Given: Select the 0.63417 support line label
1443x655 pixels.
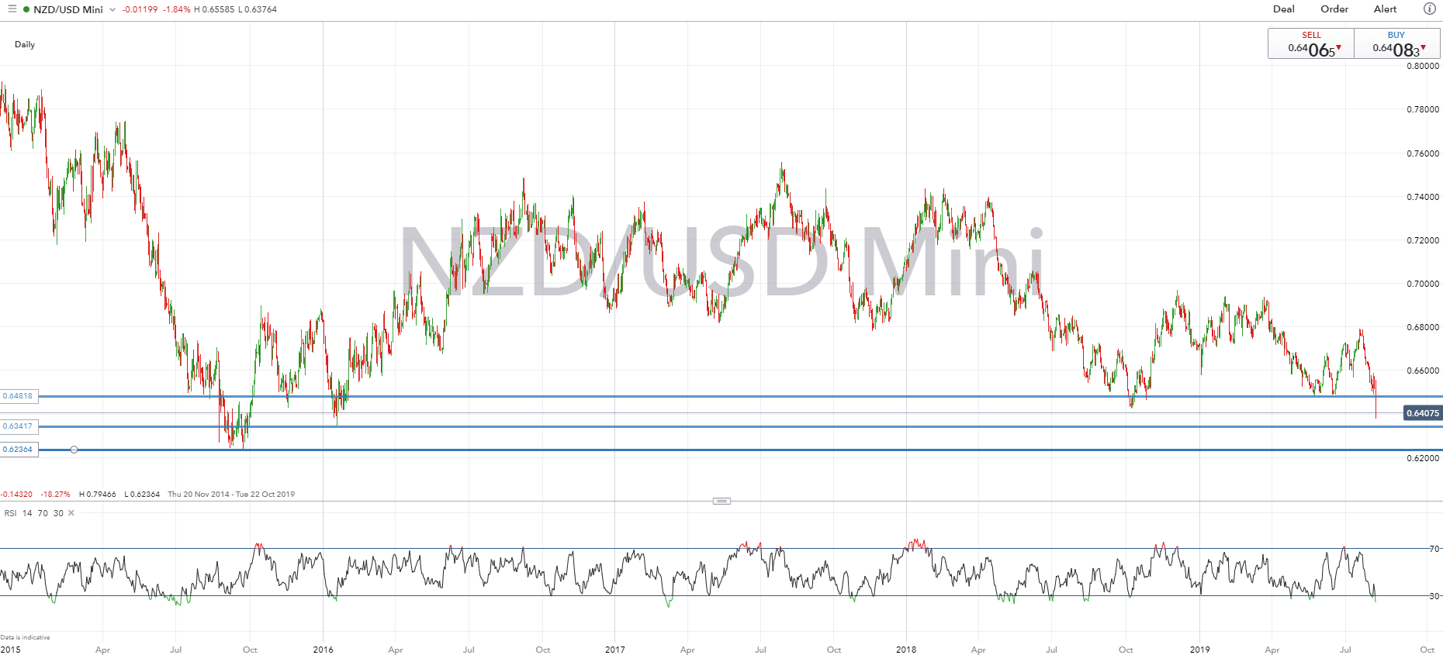Looking at the screenshot, I should click(x=19, y=426).
